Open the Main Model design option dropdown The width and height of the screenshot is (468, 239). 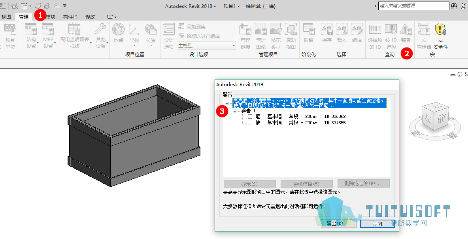tap(207, 46)
